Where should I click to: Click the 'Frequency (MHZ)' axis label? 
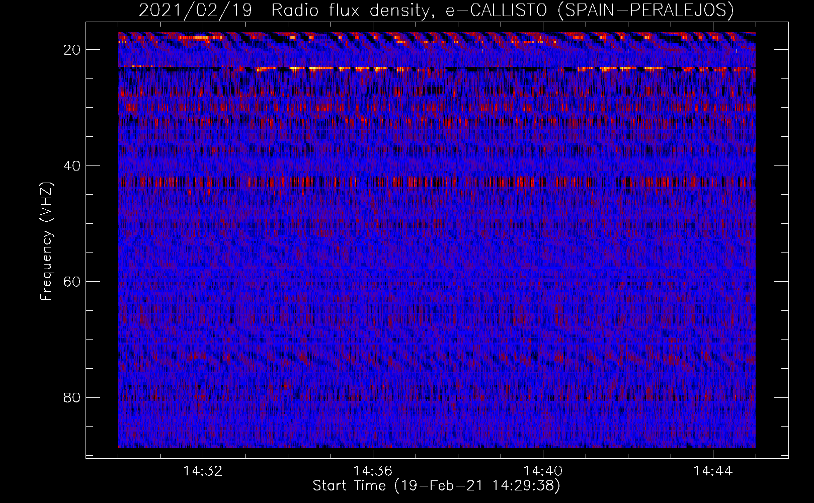click(x=46, y=241)
